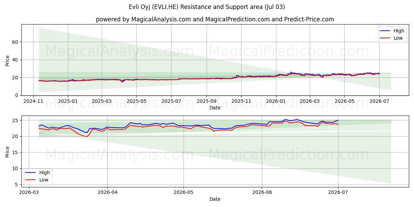
Task: Click the '2025-07' tick label
Action: [x=171, y=101]
